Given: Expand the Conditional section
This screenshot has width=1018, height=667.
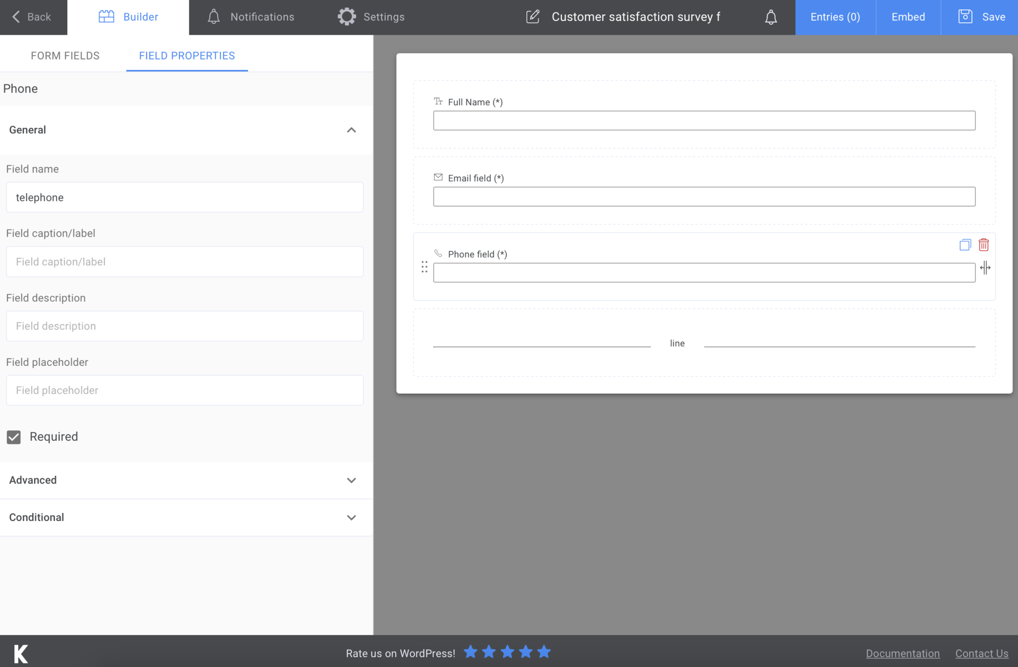Looking at the screenshot, I should (351, 517).
